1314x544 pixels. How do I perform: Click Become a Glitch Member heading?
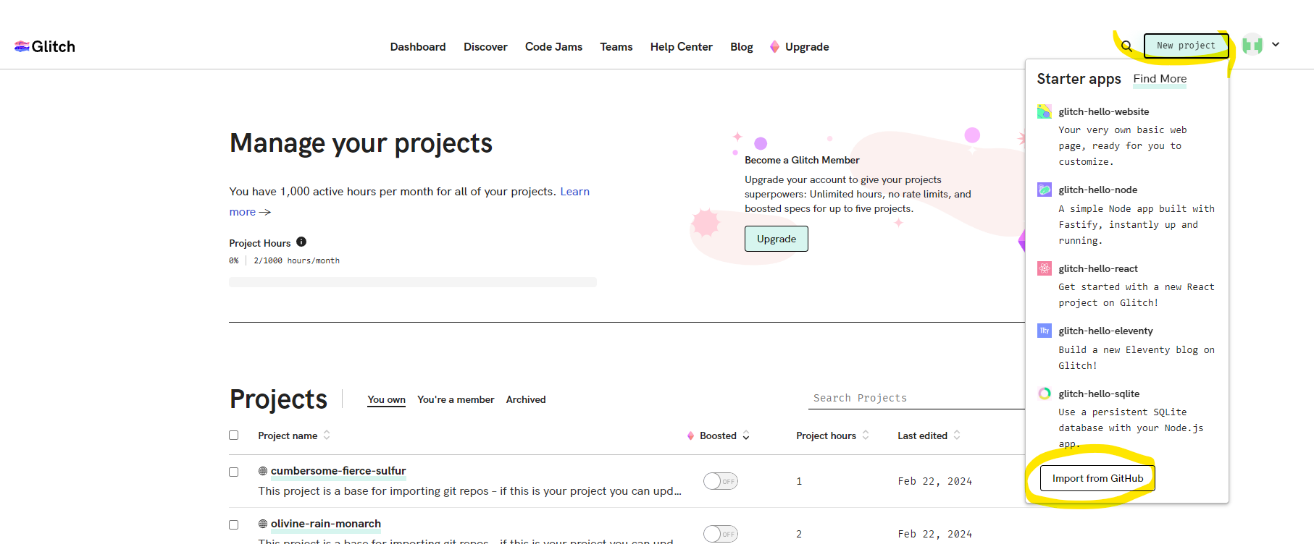tap(802, 160)
